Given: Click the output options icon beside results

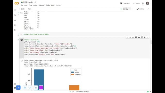Looking at the screenshot, I should tap(22, 60).
